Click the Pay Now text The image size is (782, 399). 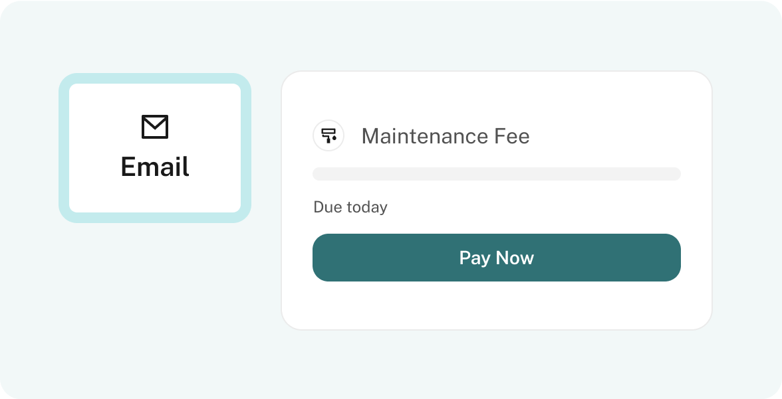pos(496,258)
